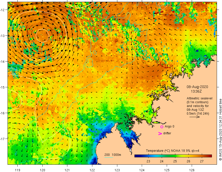Viewport: 222px width, 172px height.
Task: Click the '-16' latitude axis label
Action: point(3,113)
